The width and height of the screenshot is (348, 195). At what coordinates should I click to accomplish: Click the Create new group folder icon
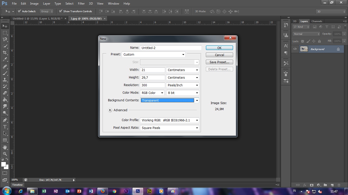point(325,185)
